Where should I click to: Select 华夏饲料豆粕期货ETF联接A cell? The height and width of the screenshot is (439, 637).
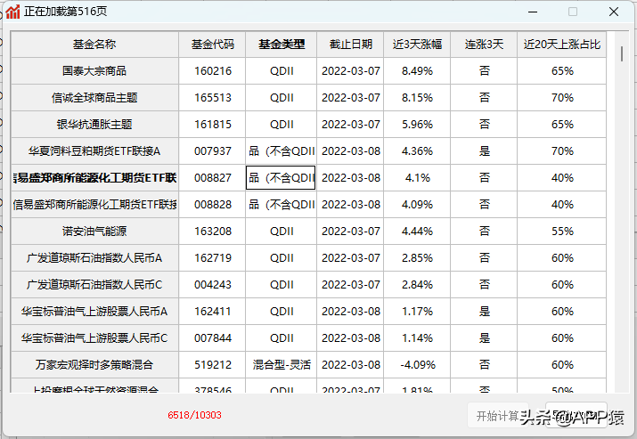point(94,151)
